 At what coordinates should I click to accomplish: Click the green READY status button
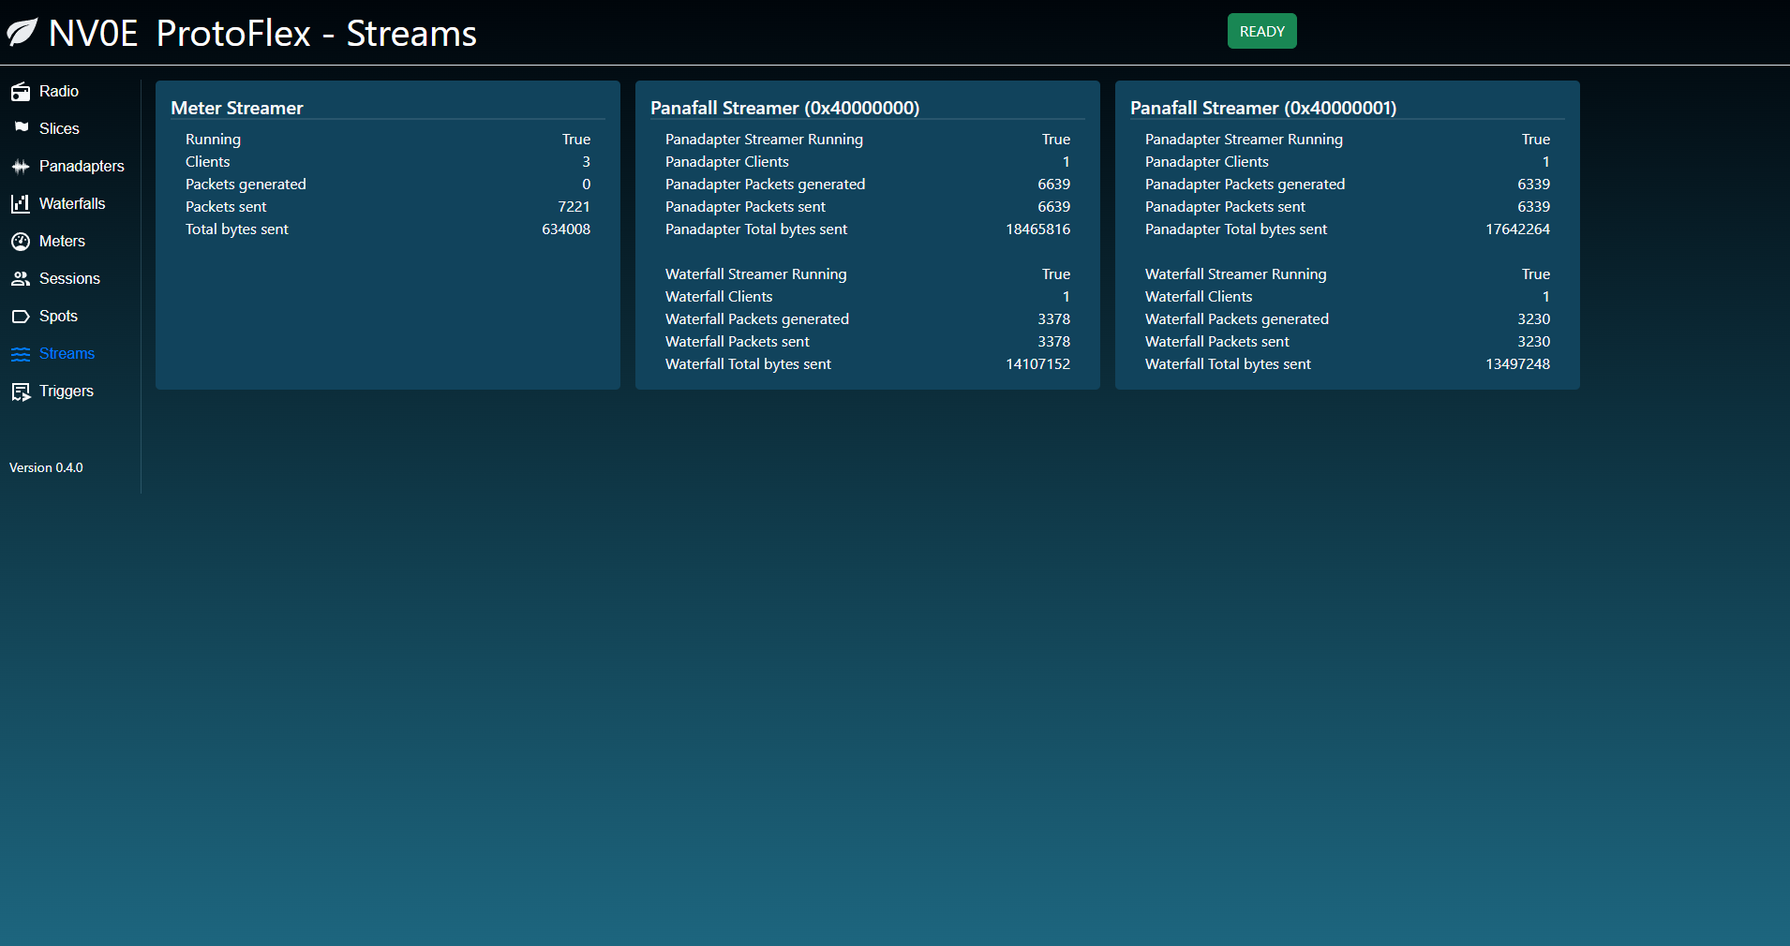coord(1261,31)
